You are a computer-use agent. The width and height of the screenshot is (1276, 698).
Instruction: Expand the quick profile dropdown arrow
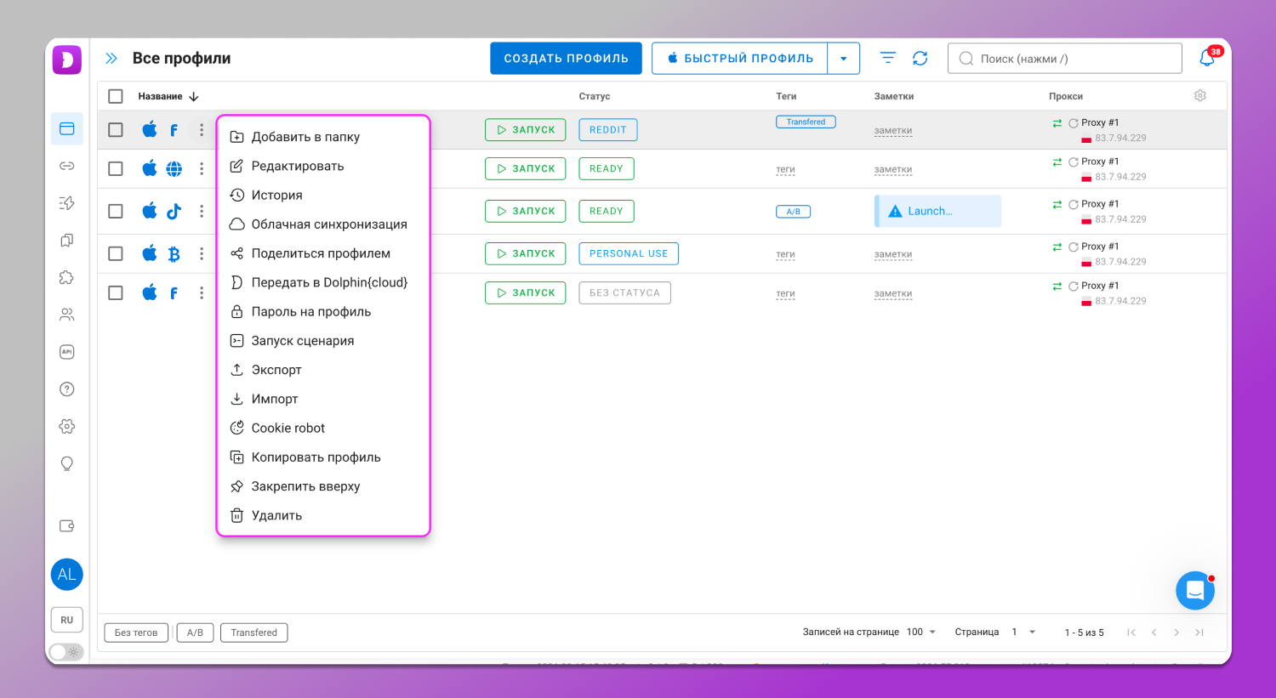(x=843, y=59)
